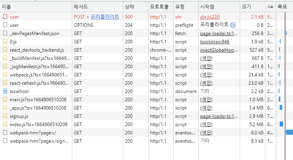This screenshot has height=160, width=293.
Task: Open page-loader.ts link in signup.js row
Action: point(219,116)
